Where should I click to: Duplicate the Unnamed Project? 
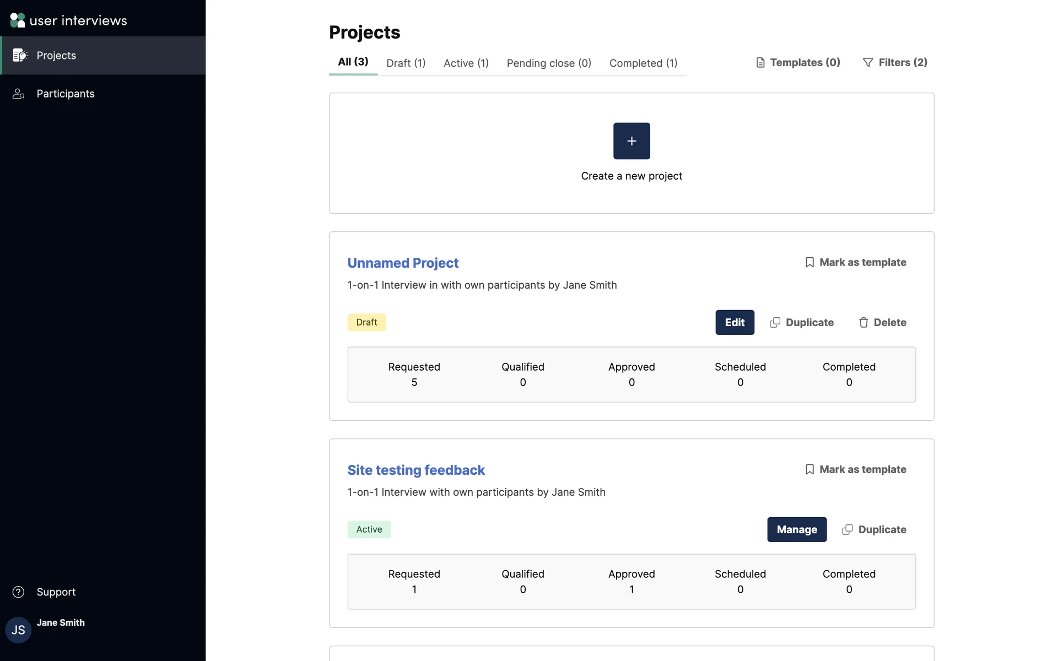click(x=802, y=323)
